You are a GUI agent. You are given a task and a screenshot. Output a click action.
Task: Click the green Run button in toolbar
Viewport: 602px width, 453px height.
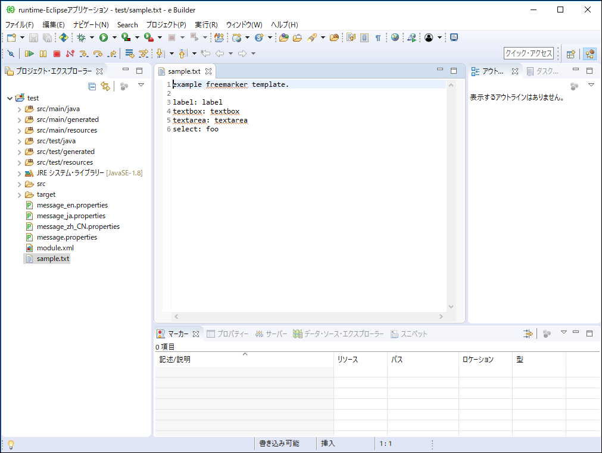(x=104, y=37)
